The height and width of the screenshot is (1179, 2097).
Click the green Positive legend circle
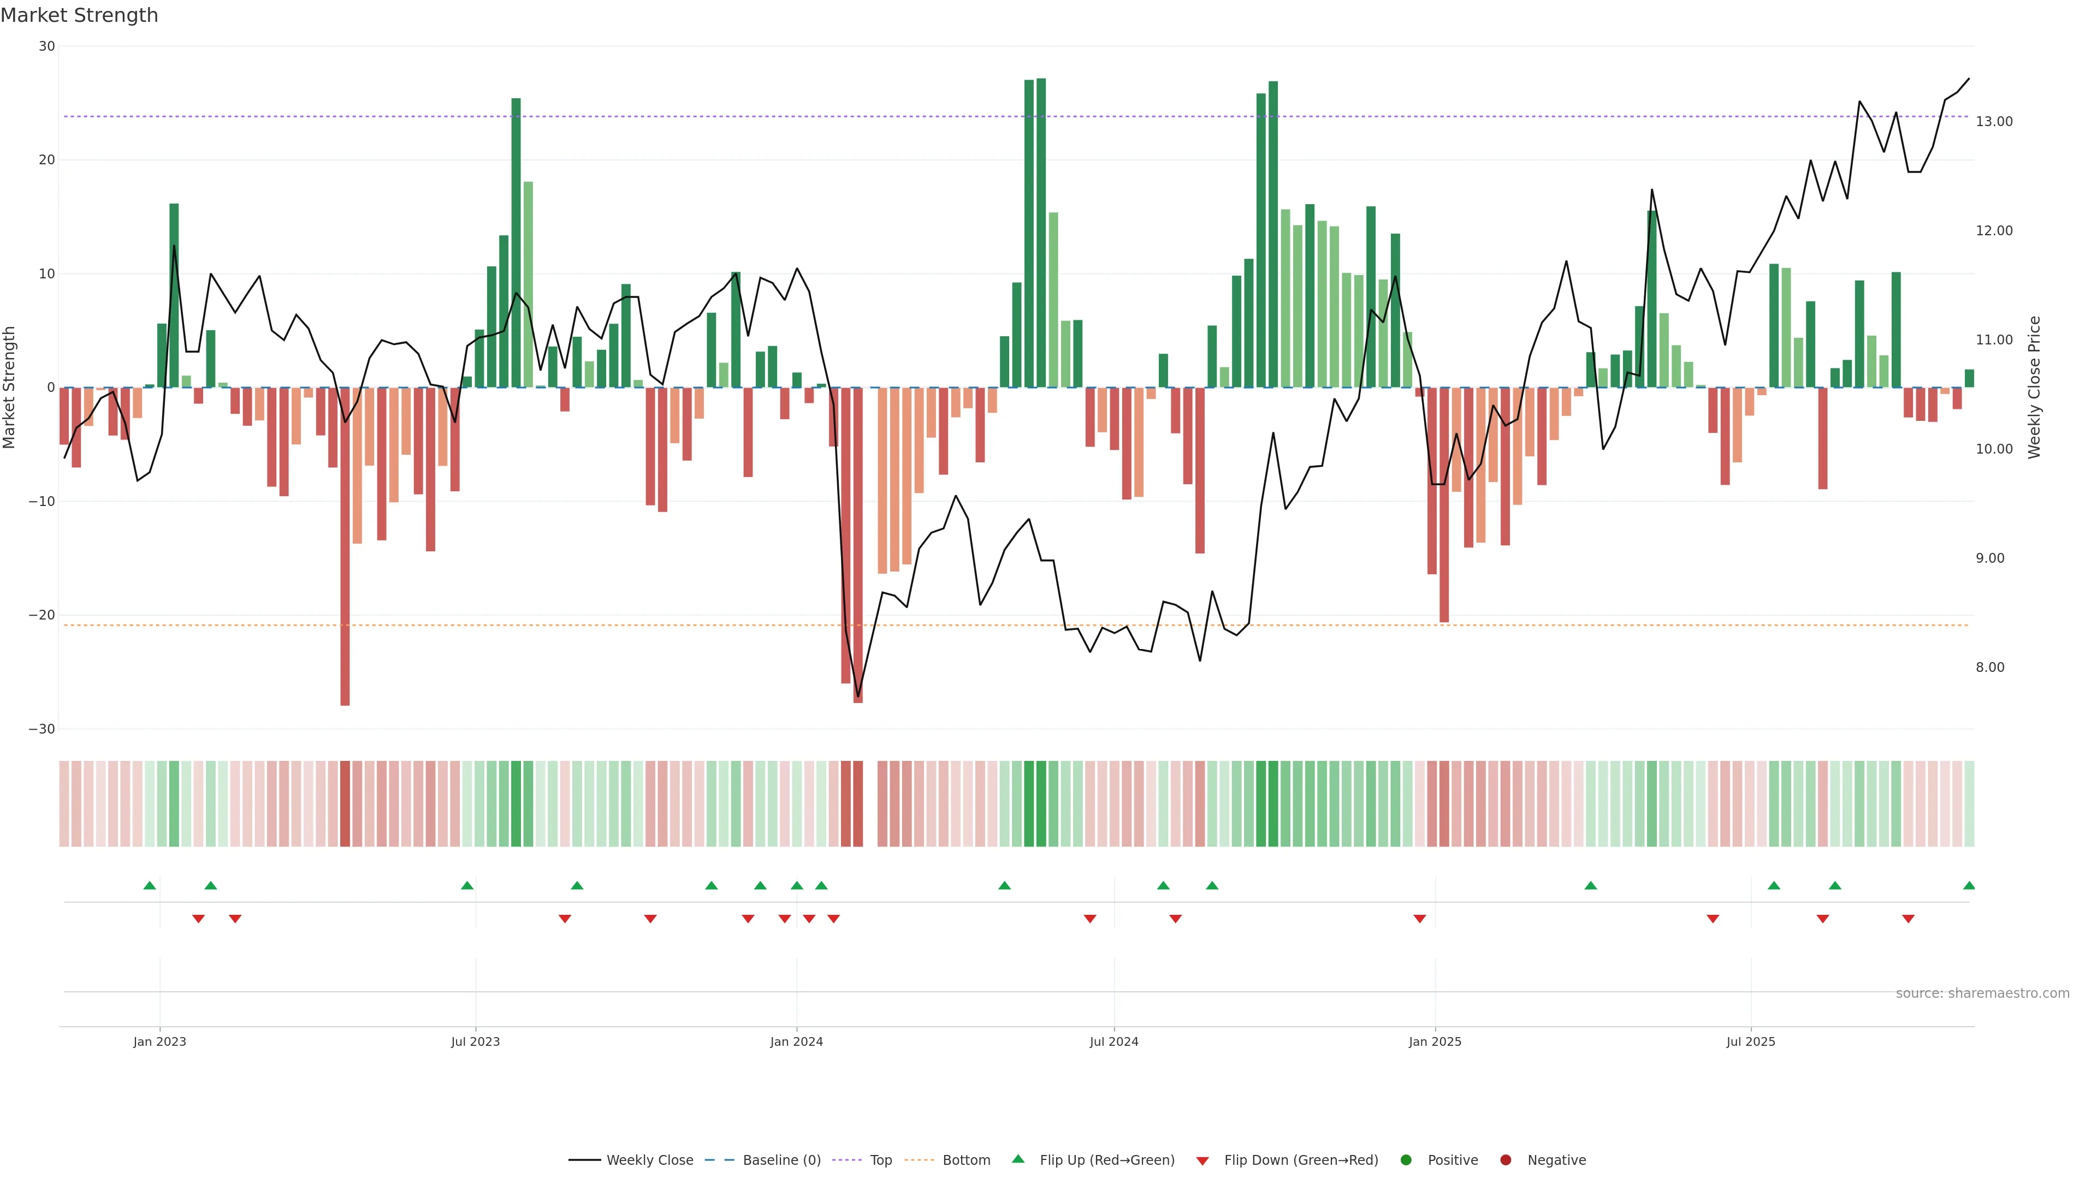pos(1406,1160)
